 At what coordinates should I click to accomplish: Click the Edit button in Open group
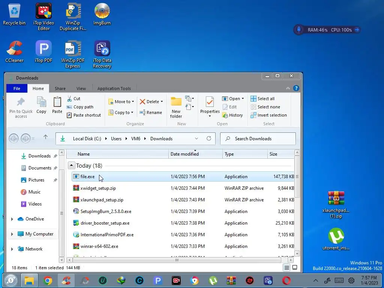click(x=229, y=107)
